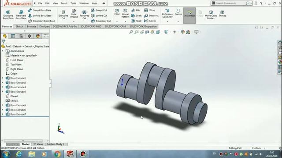Screen dimensions: 282x158
Task: Open the Insert menu
Action: tap(64, 3)
